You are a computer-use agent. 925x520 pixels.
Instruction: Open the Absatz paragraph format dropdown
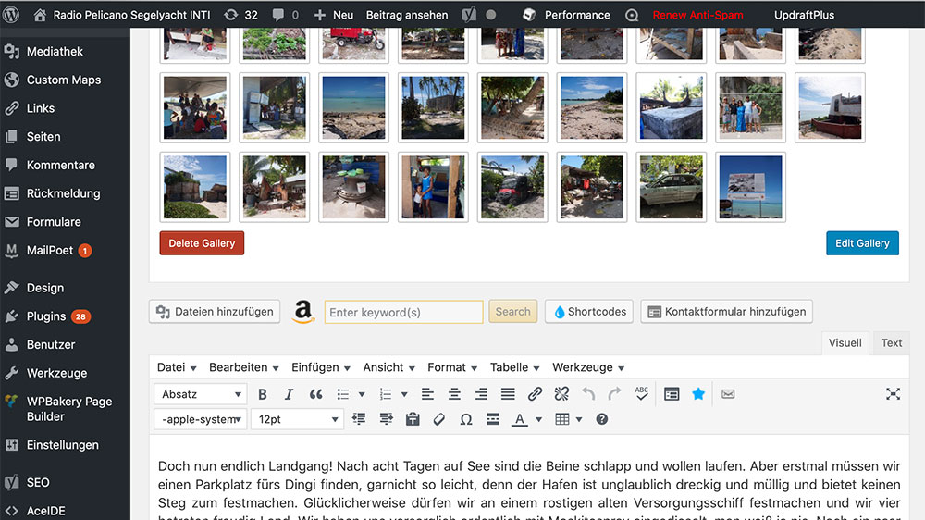pyautogui.click(x=200, y=394)
